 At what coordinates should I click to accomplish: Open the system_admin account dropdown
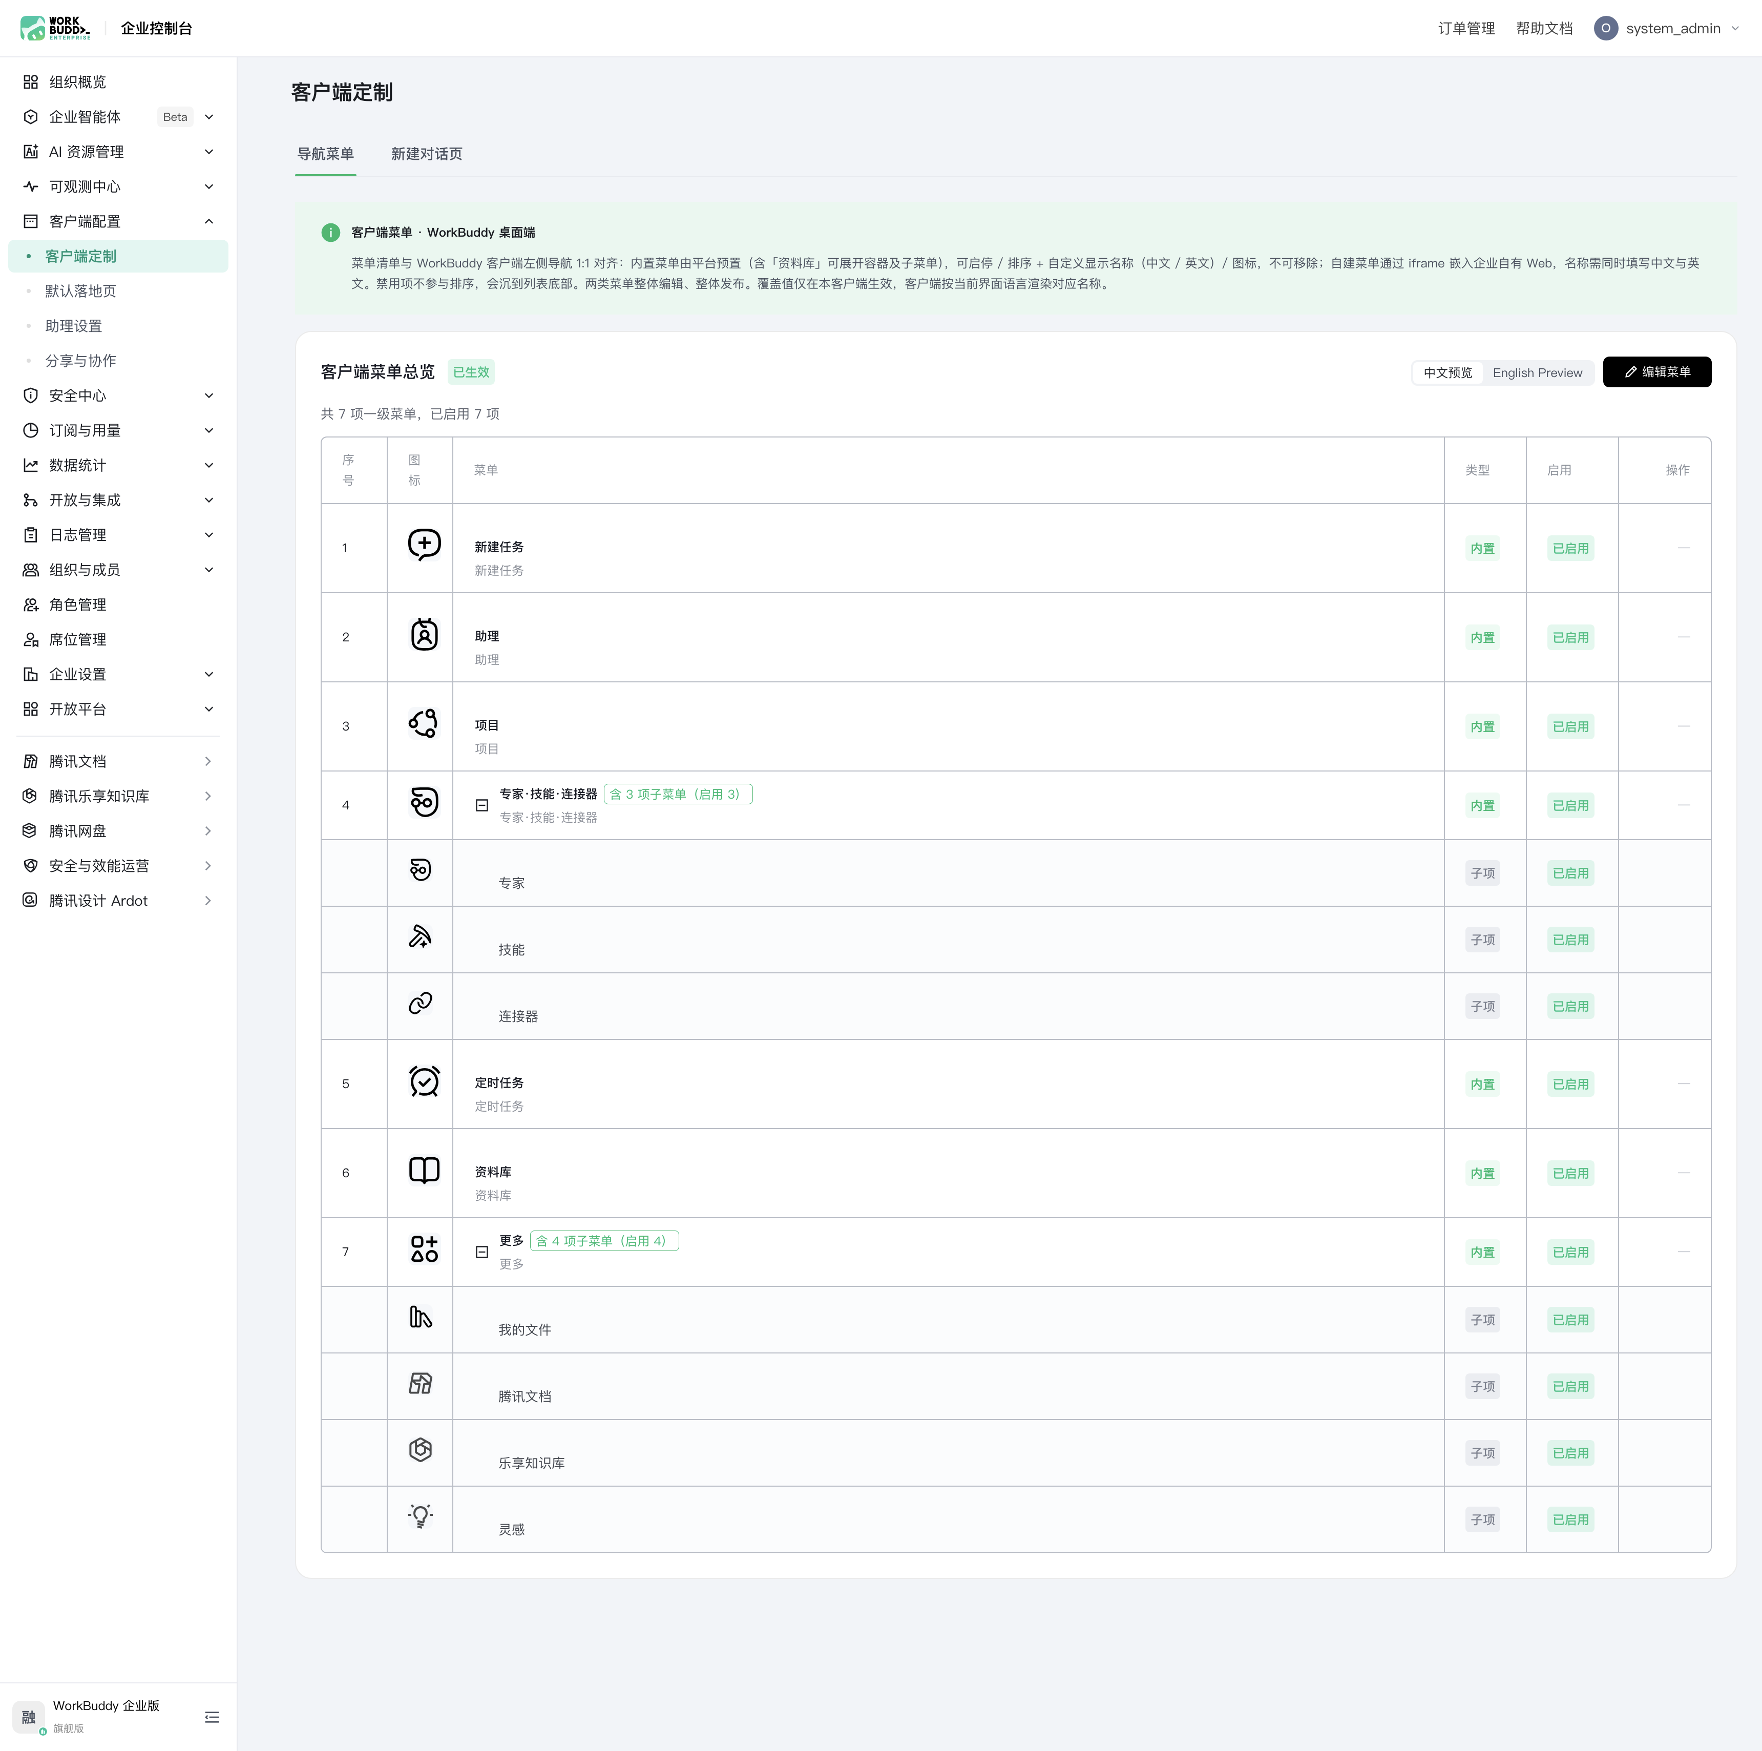[x=1667, y=28]
